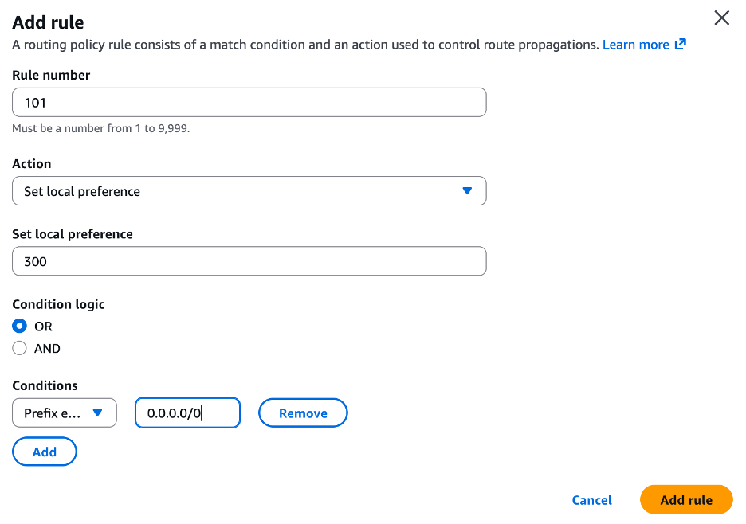The height and width of the screenshot is (524, 746).
Task: Add another condition with the Add button
Action: click(x=44, y=452)
